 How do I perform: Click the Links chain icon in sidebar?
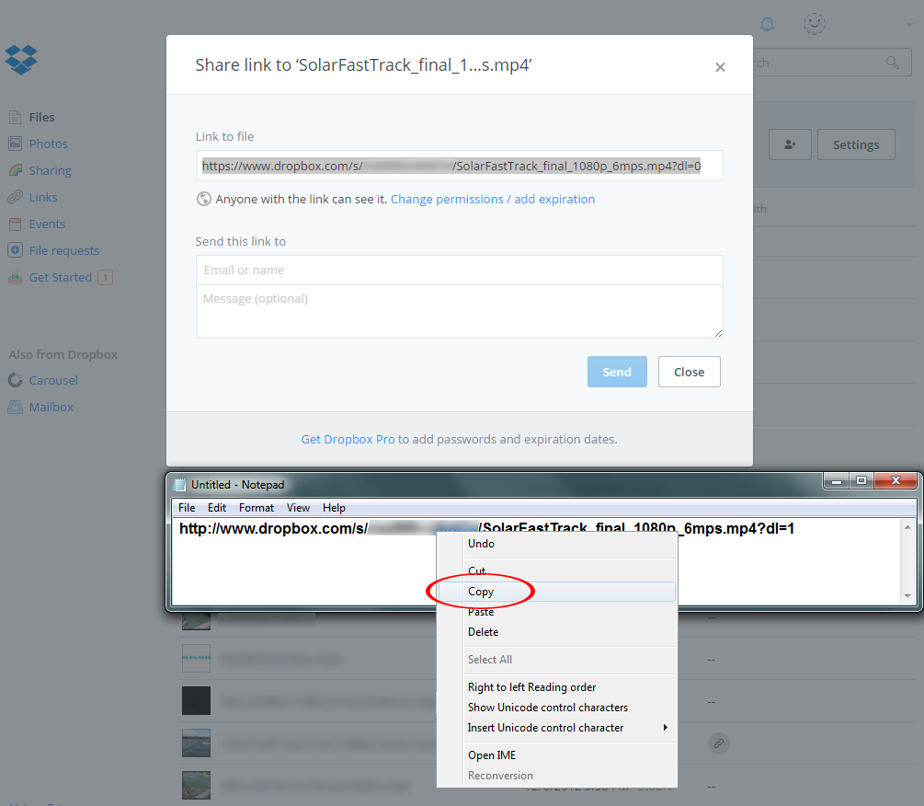click(16, 197)
